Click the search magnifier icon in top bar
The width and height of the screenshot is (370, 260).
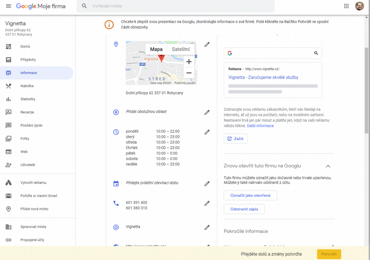click(x=84, y=6)
